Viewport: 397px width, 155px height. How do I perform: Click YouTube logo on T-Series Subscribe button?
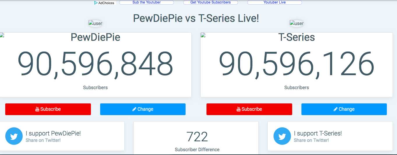click(239, 109)
